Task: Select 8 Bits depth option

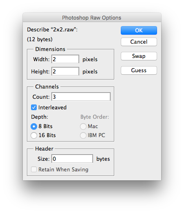Action: click(x=34, y=126)
